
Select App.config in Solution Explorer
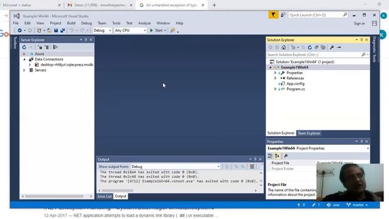click(295, 84)
